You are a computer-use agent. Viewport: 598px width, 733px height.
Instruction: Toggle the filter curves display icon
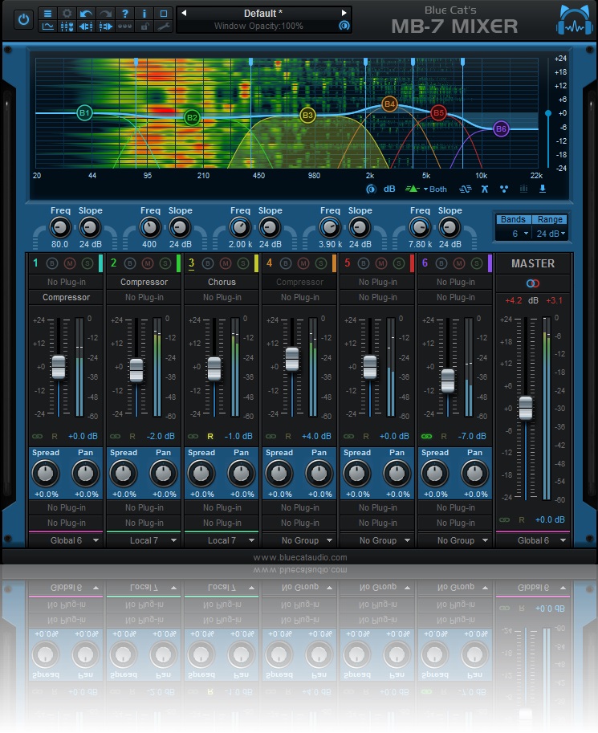click(x=466, y=189)
